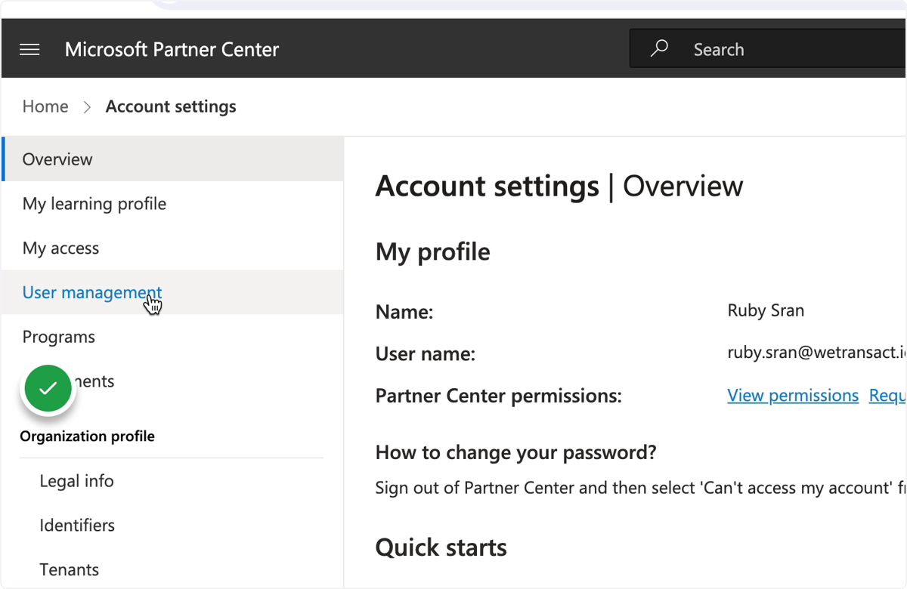Click the Quick starts heading

(441, 547)
